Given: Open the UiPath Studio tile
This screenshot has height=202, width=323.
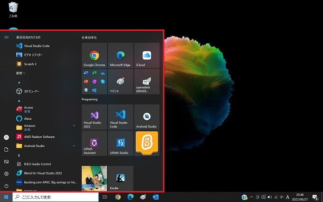Looking at the screenshot, I should tap(121, 143).
